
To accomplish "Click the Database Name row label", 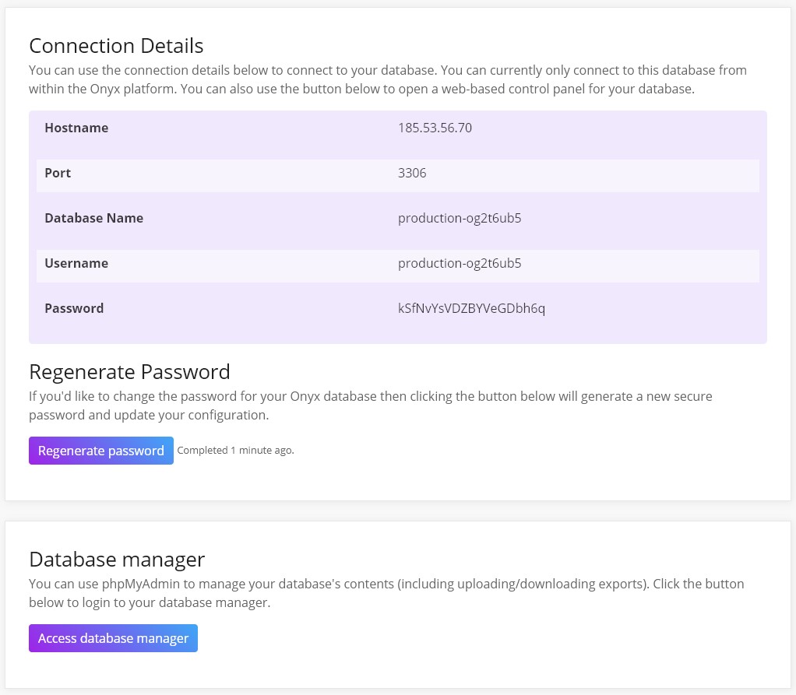I will click(x=94, y=218).
